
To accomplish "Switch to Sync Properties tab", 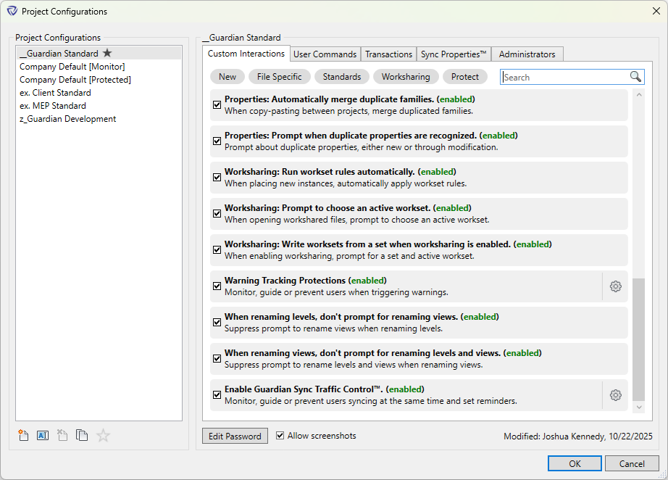I will (454, 54).
